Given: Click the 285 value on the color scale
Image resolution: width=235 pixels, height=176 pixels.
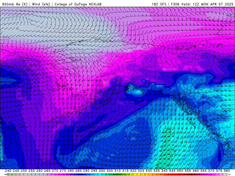Looking at the screenshot, I should tap(78, 171).
